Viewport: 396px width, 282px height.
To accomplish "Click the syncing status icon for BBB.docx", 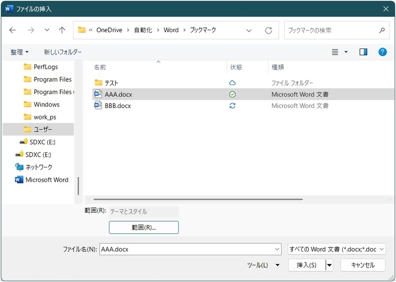I will point(232,106).
